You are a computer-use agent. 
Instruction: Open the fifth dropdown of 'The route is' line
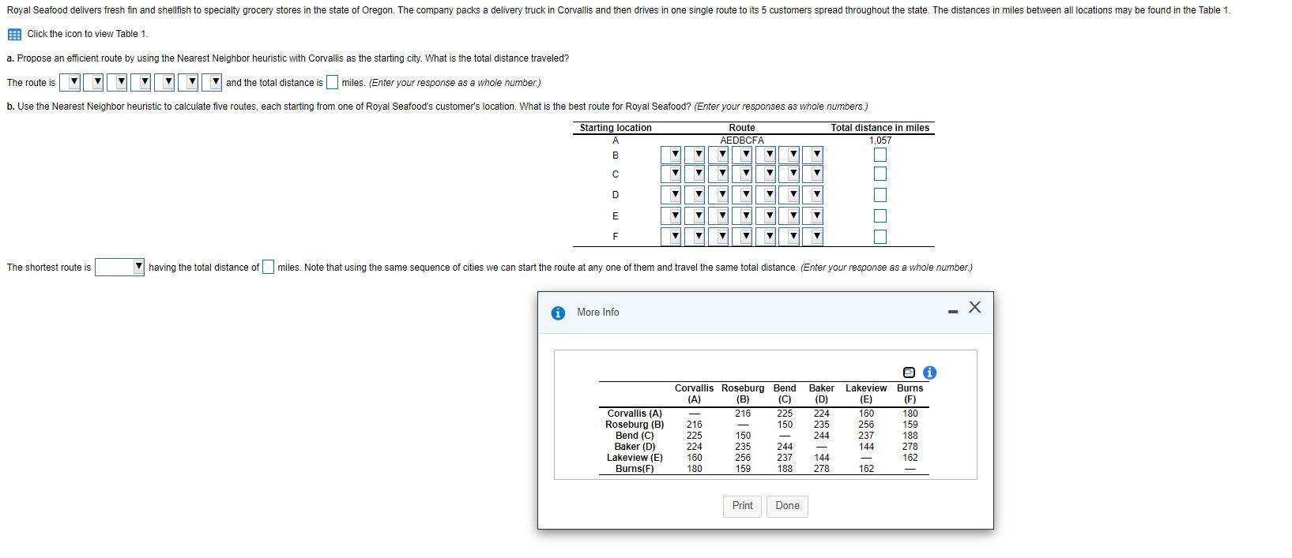165,82
